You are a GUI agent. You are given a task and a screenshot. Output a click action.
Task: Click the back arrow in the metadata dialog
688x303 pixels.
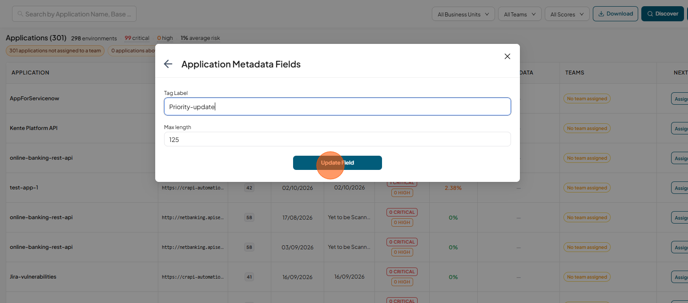[168, 64]
